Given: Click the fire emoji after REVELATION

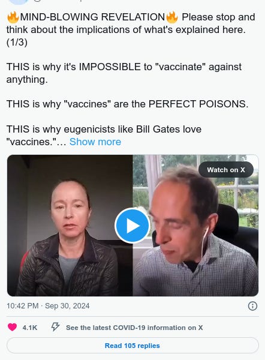Looking at the screenshot, I should (172, 17).
